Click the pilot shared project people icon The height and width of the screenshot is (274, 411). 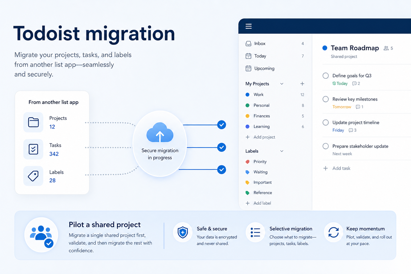(41, 235)
